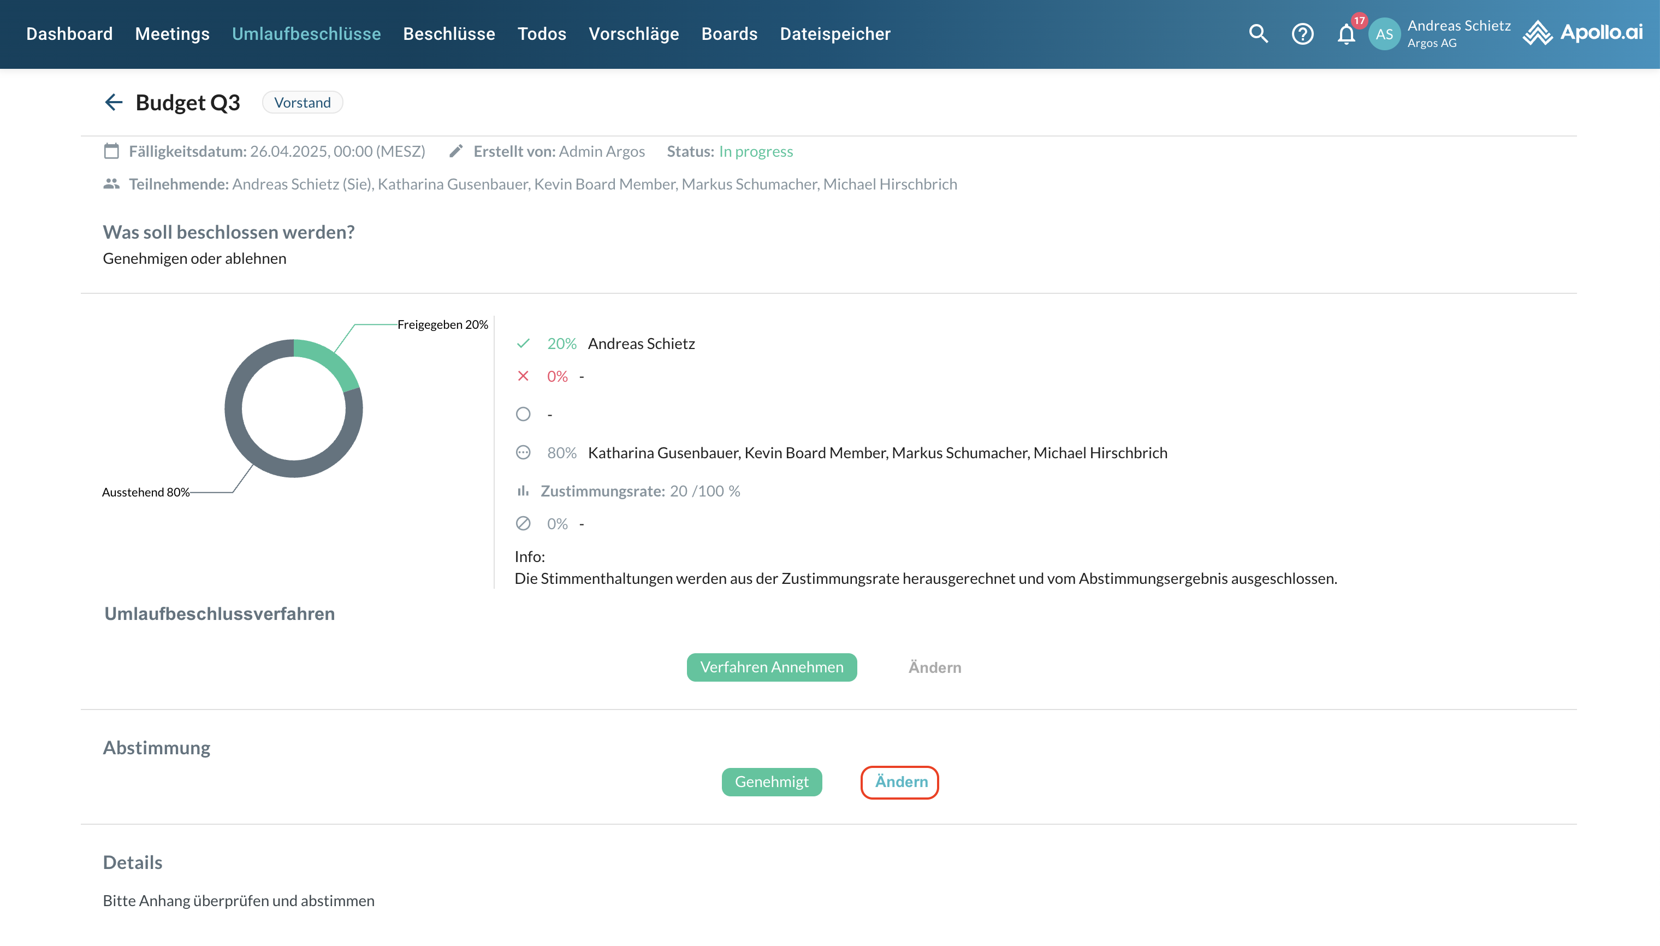Click the red X rejection icon

pos(523,376)
